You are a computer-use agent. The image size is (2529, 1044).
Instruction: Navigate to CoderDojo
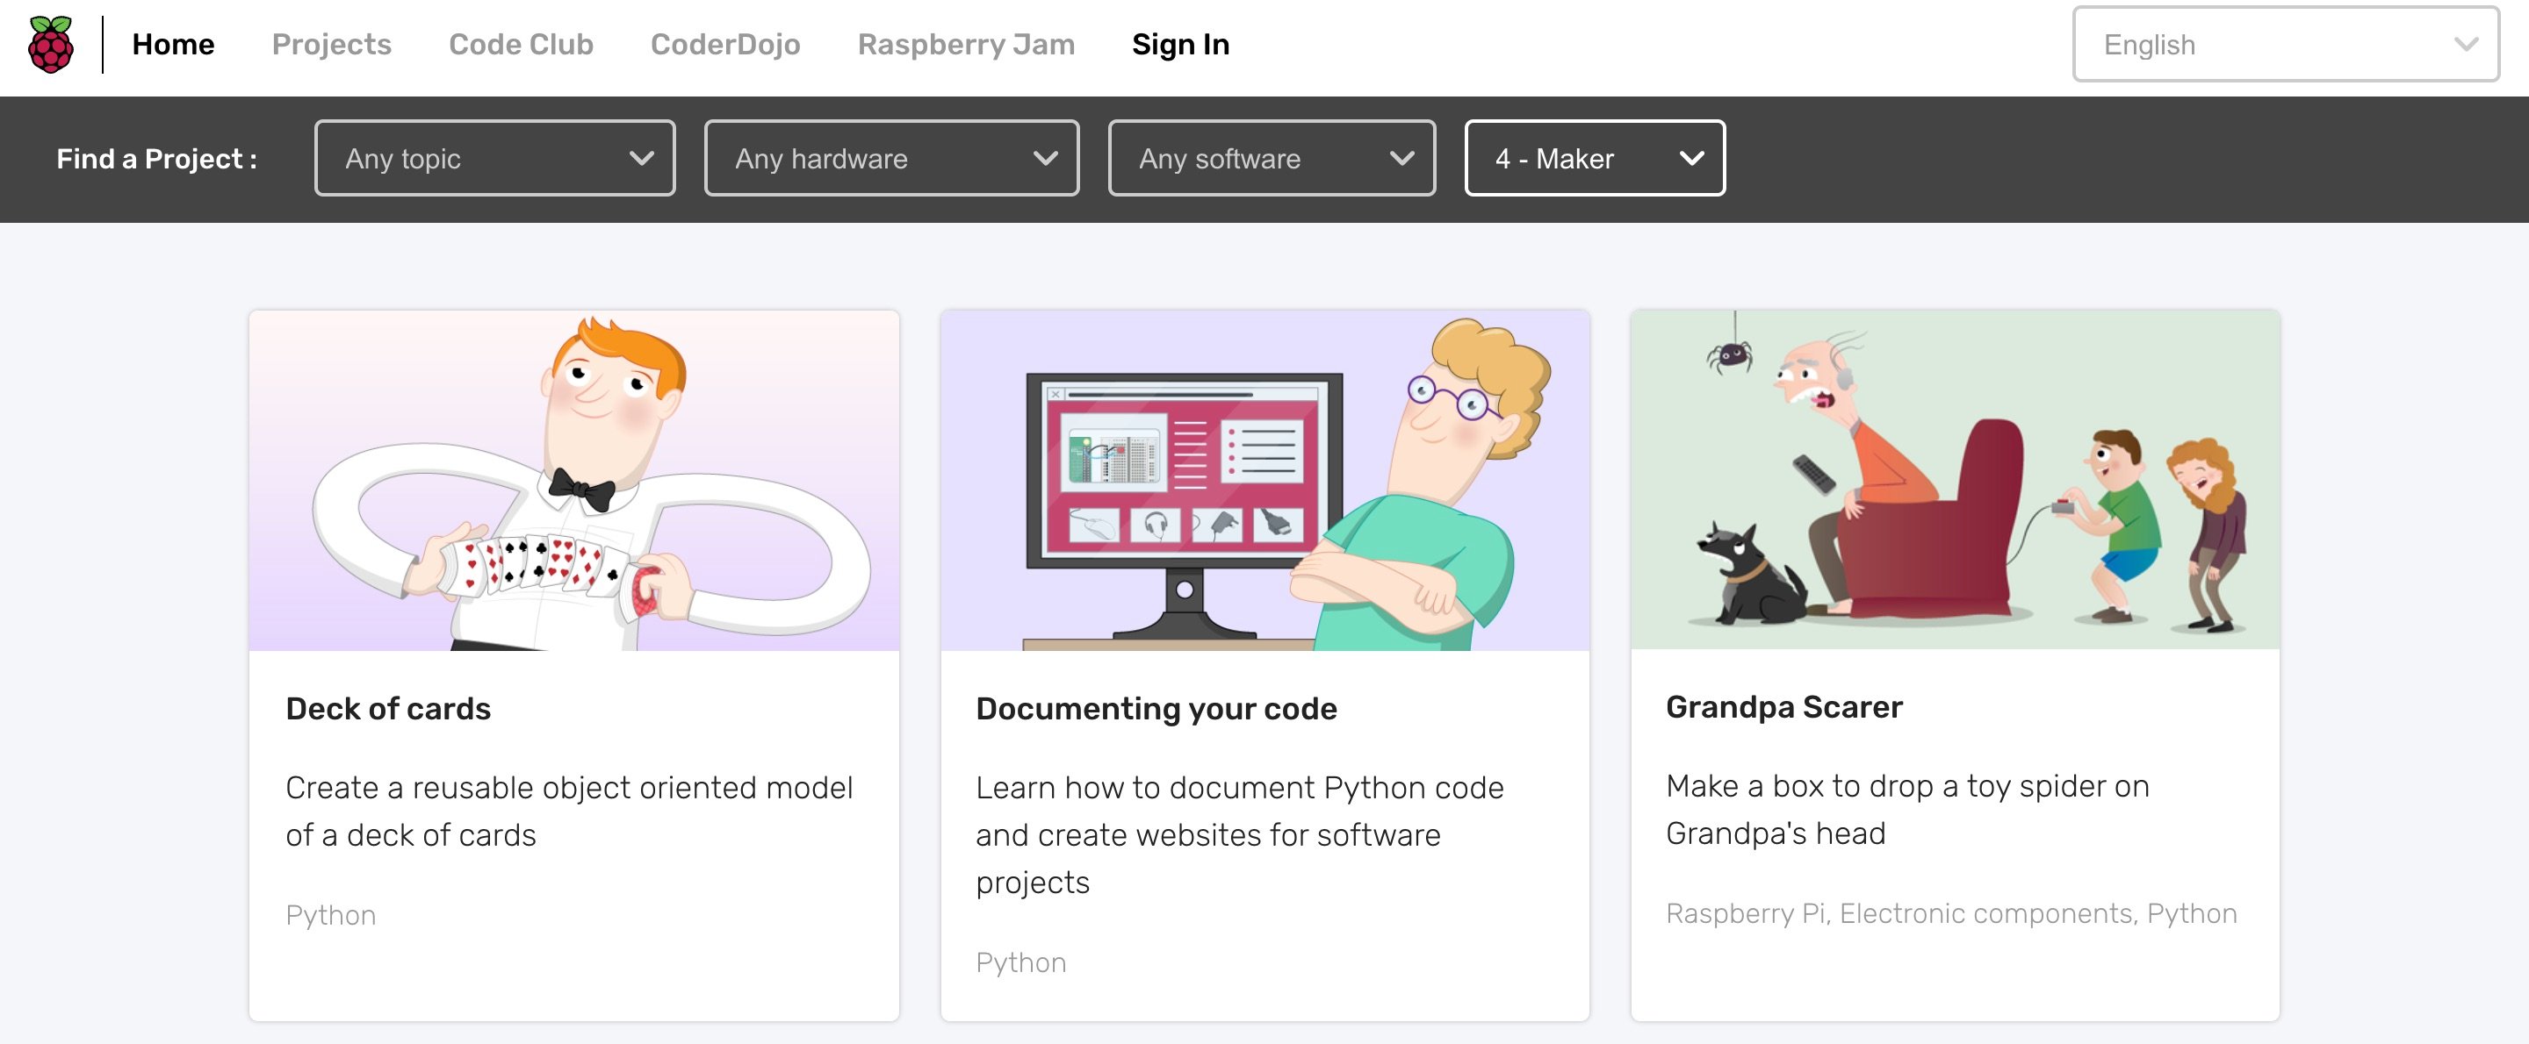tap(725, 44)
